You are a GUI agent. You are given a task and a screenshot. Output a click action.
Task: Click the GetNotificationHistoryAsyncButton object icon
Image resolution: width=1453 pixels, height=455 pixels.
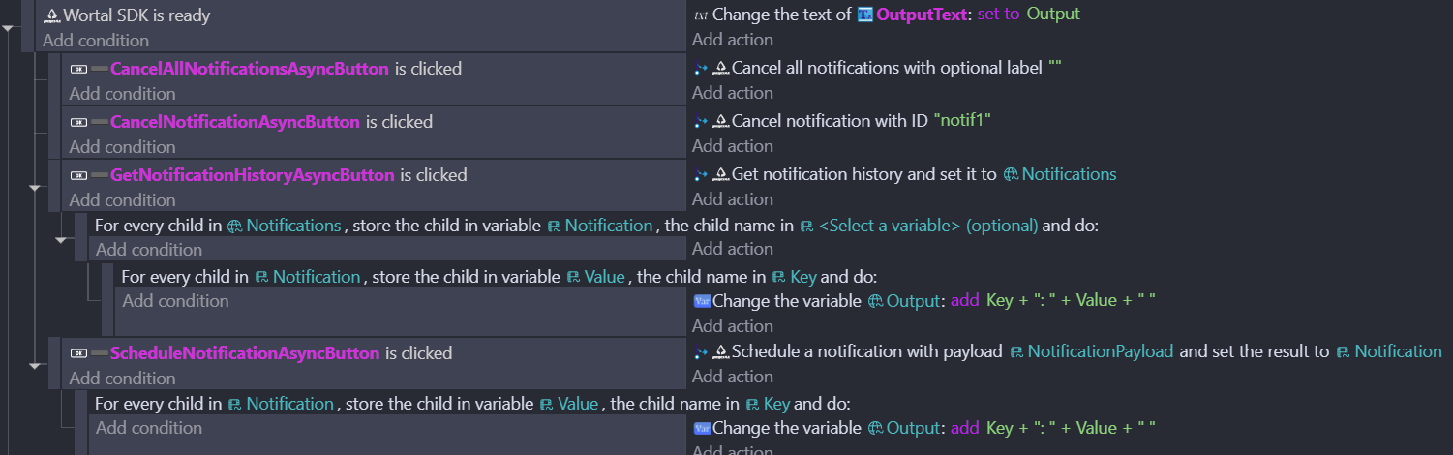(78, 175)
